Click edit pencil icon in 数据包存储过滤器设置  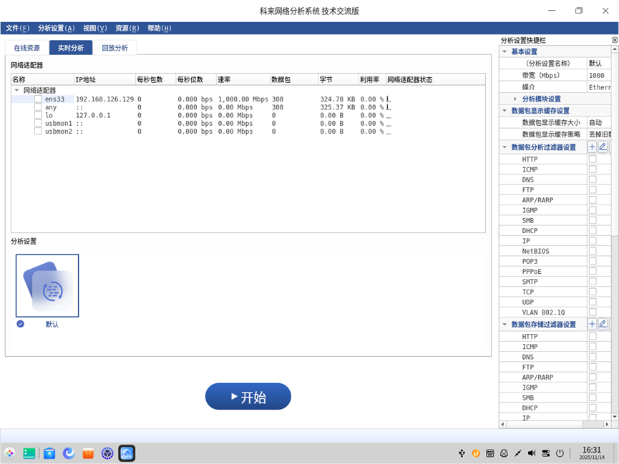[x=603, y=325]
